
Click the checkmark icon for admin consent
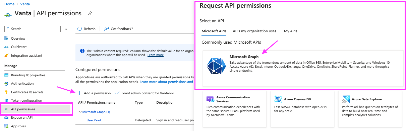tap(117, 93)
